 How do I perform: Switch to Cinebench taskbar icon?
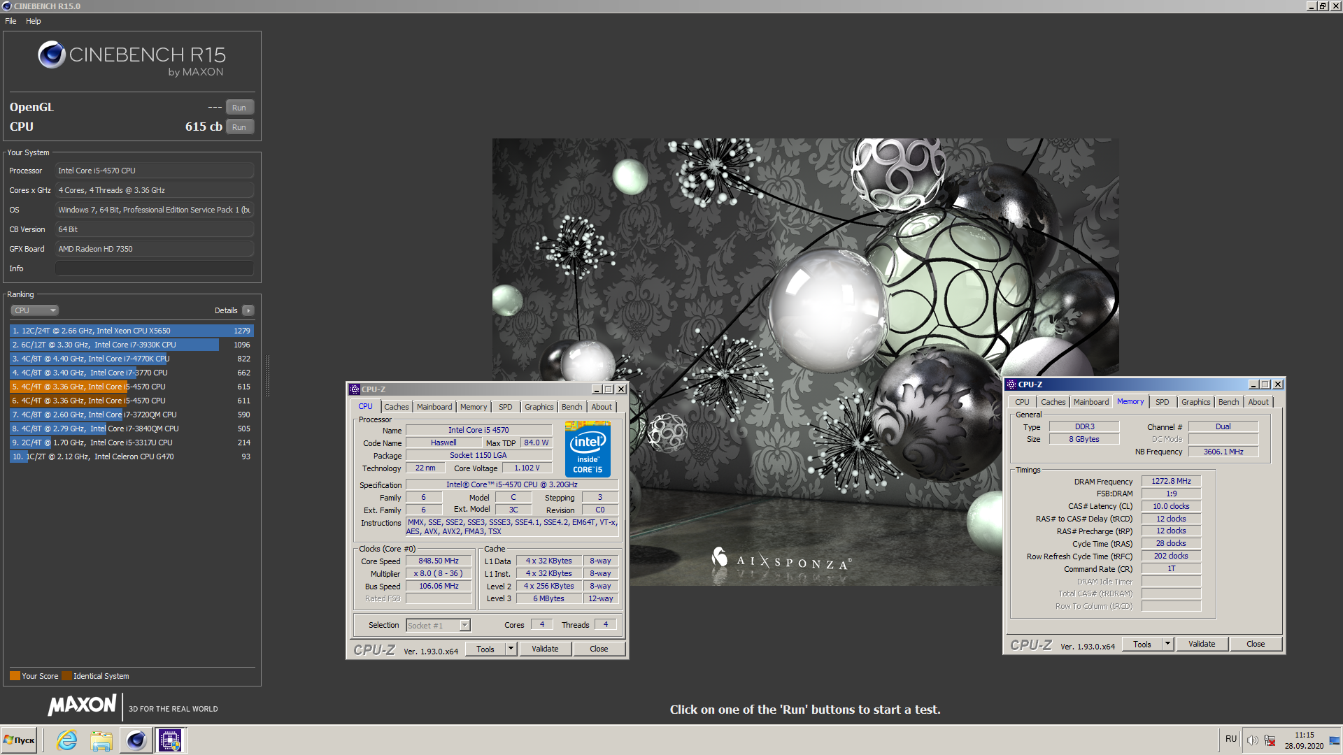point(136,740)
